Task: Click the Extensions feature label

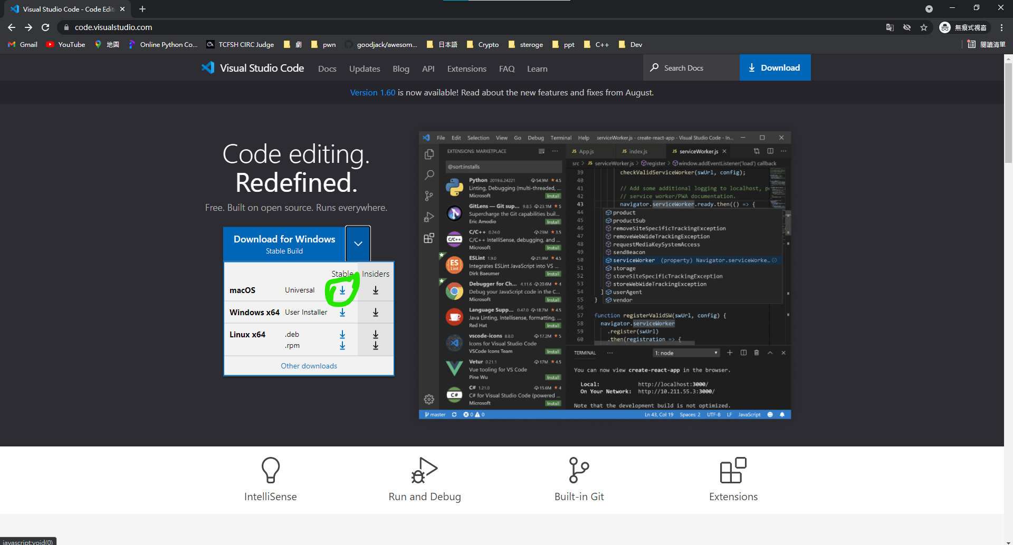Action: coord(733,497)
